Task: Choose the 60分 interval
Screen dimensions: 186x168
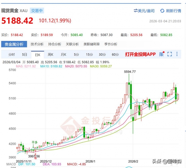Action: tap(115, 55)
